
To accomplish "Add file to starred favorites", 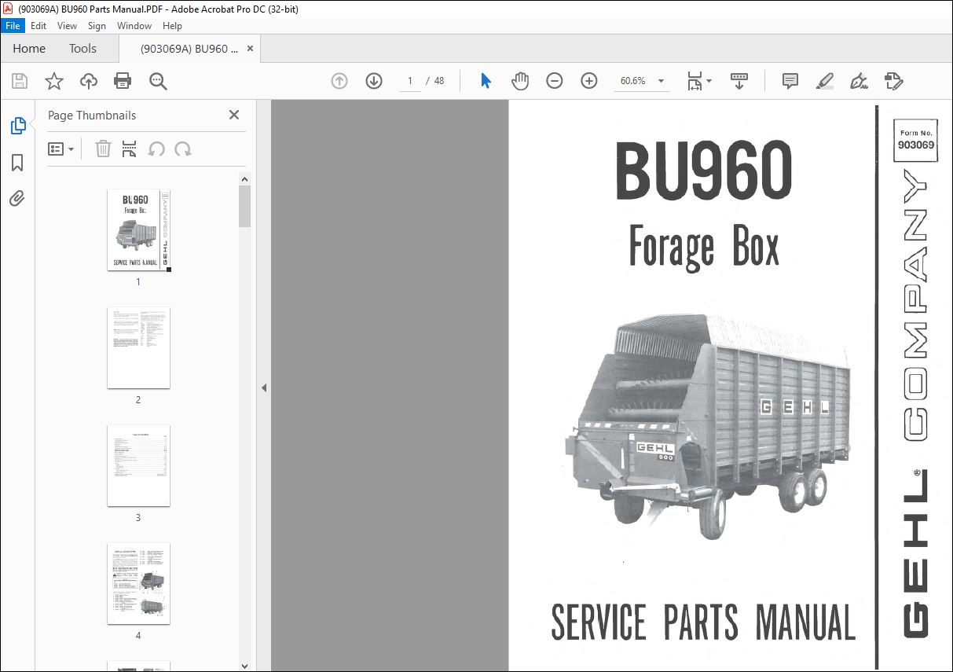I will [54, 81].
